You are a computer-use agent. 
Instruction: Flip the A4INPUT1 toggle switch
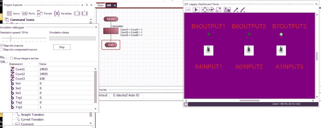[x=208, y=50]
